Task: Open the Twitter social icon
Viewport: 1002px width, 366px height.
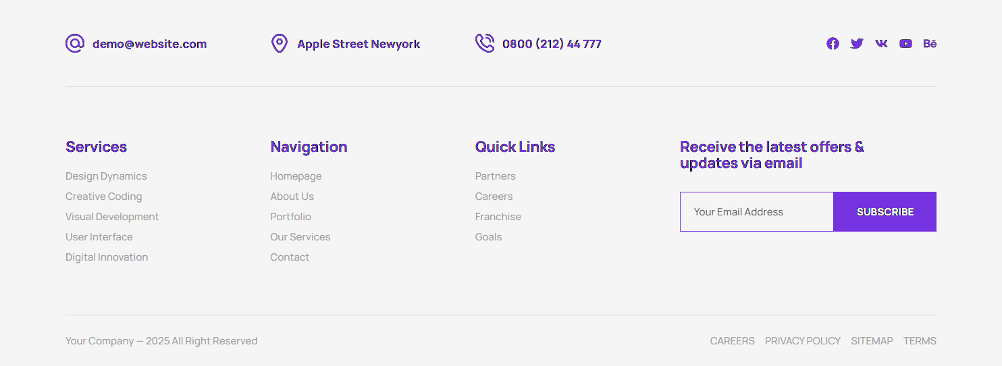Action: (857, 44)
